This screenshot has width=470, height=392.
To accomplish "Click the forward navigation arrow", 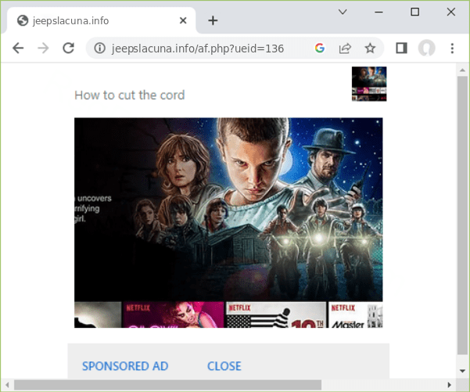I will click(43, 49).
